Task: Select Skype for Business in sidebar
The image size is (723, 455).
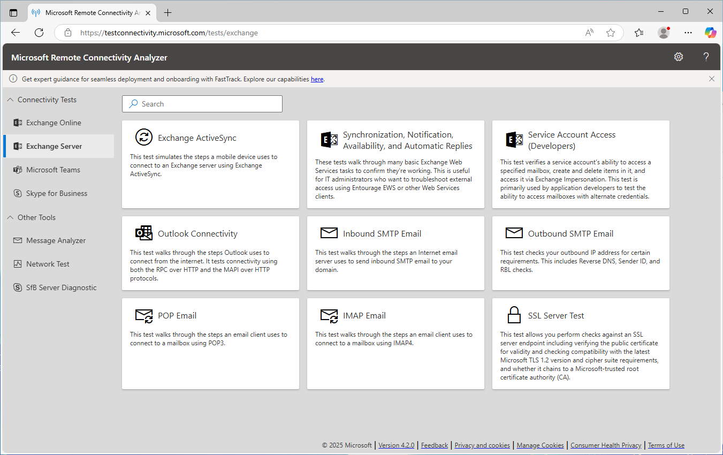Action: pyautogui.click(x=58, y=193)
